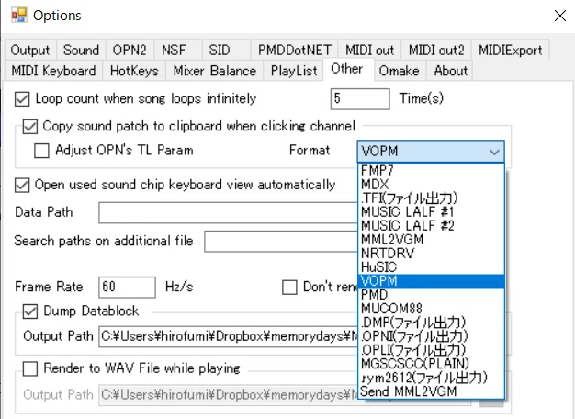
Task: Pick NRTDRV format option
Action: coord(431,254)
